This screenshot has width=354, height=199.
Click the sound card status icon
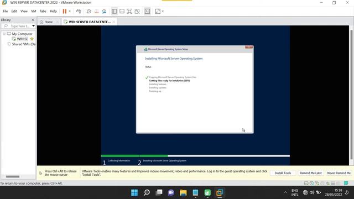tap(327, 183)
